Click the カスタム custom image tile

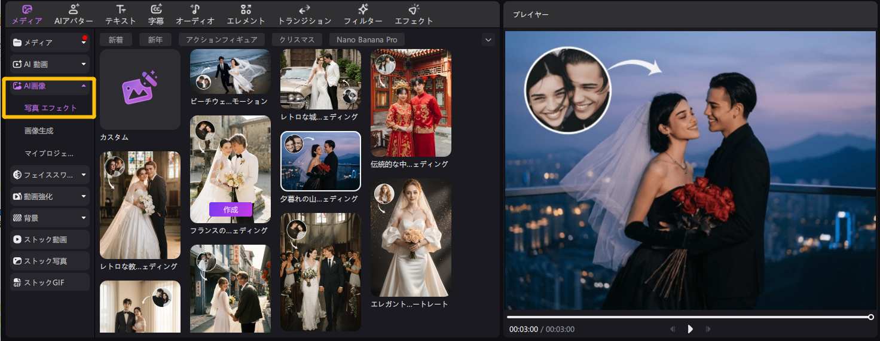click(x=140, y=90)
